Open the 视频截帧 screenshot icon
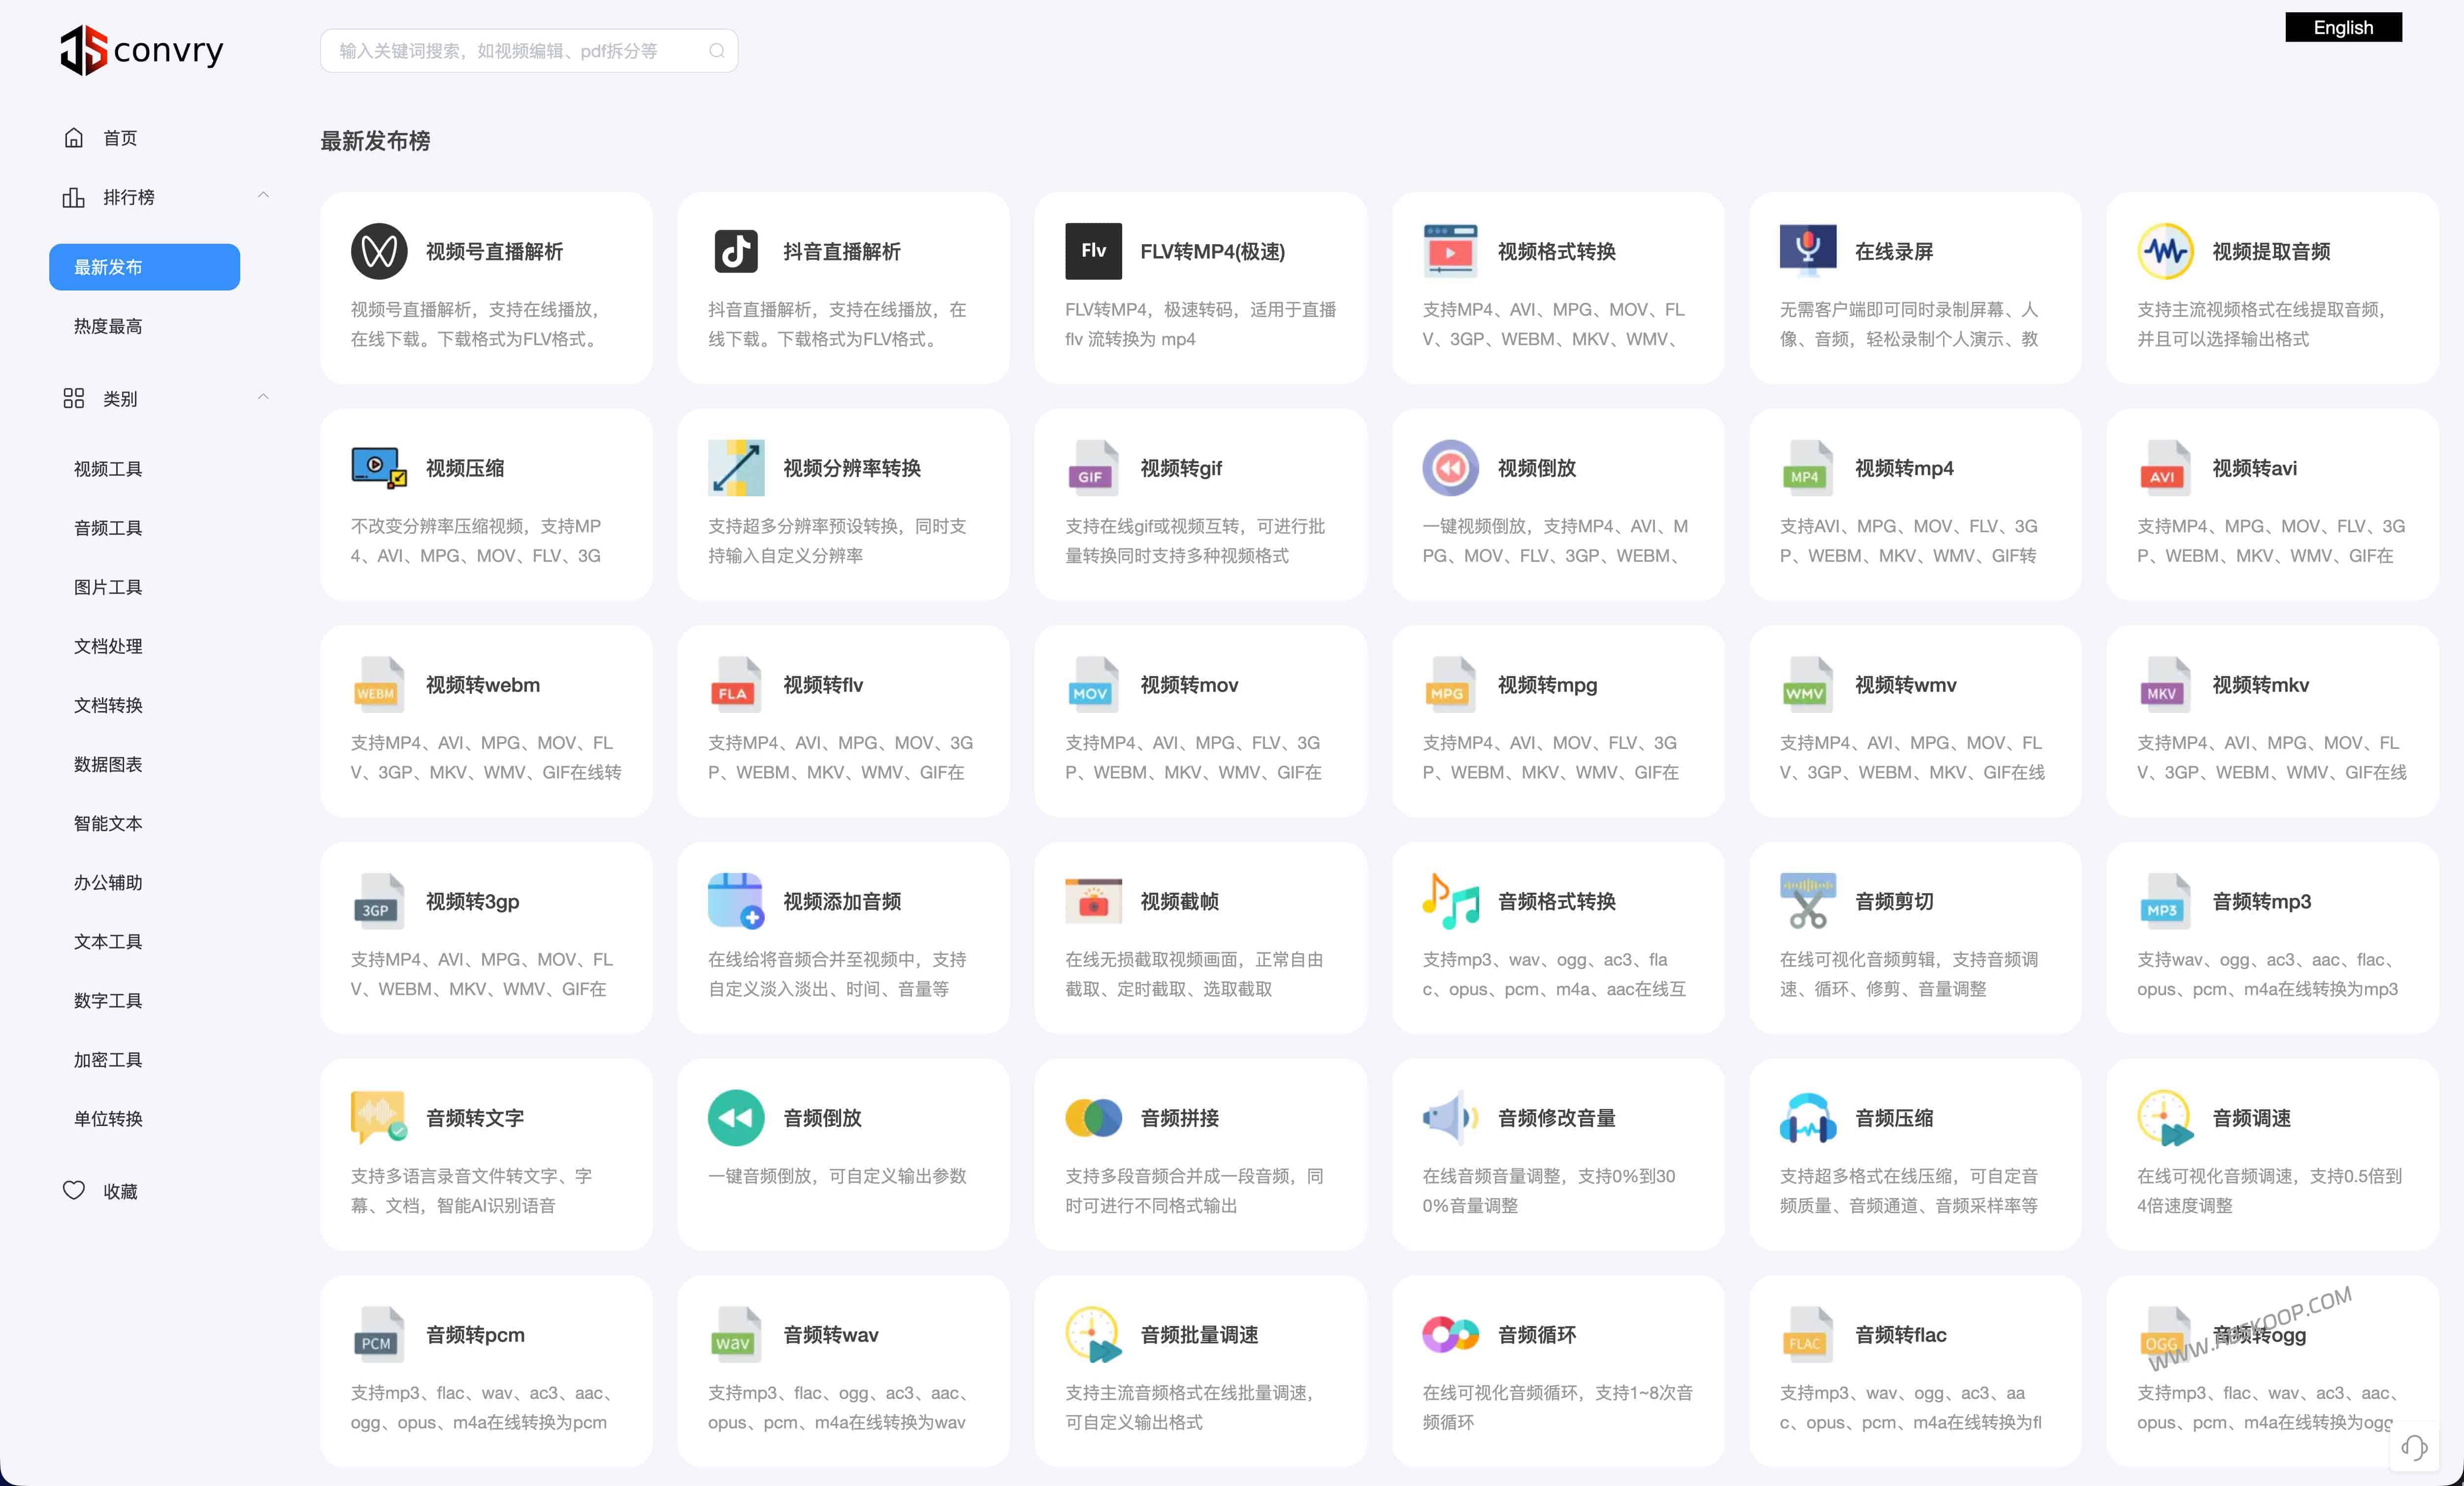The width and height of the screenshot is (2464, 1486). 1093,900
